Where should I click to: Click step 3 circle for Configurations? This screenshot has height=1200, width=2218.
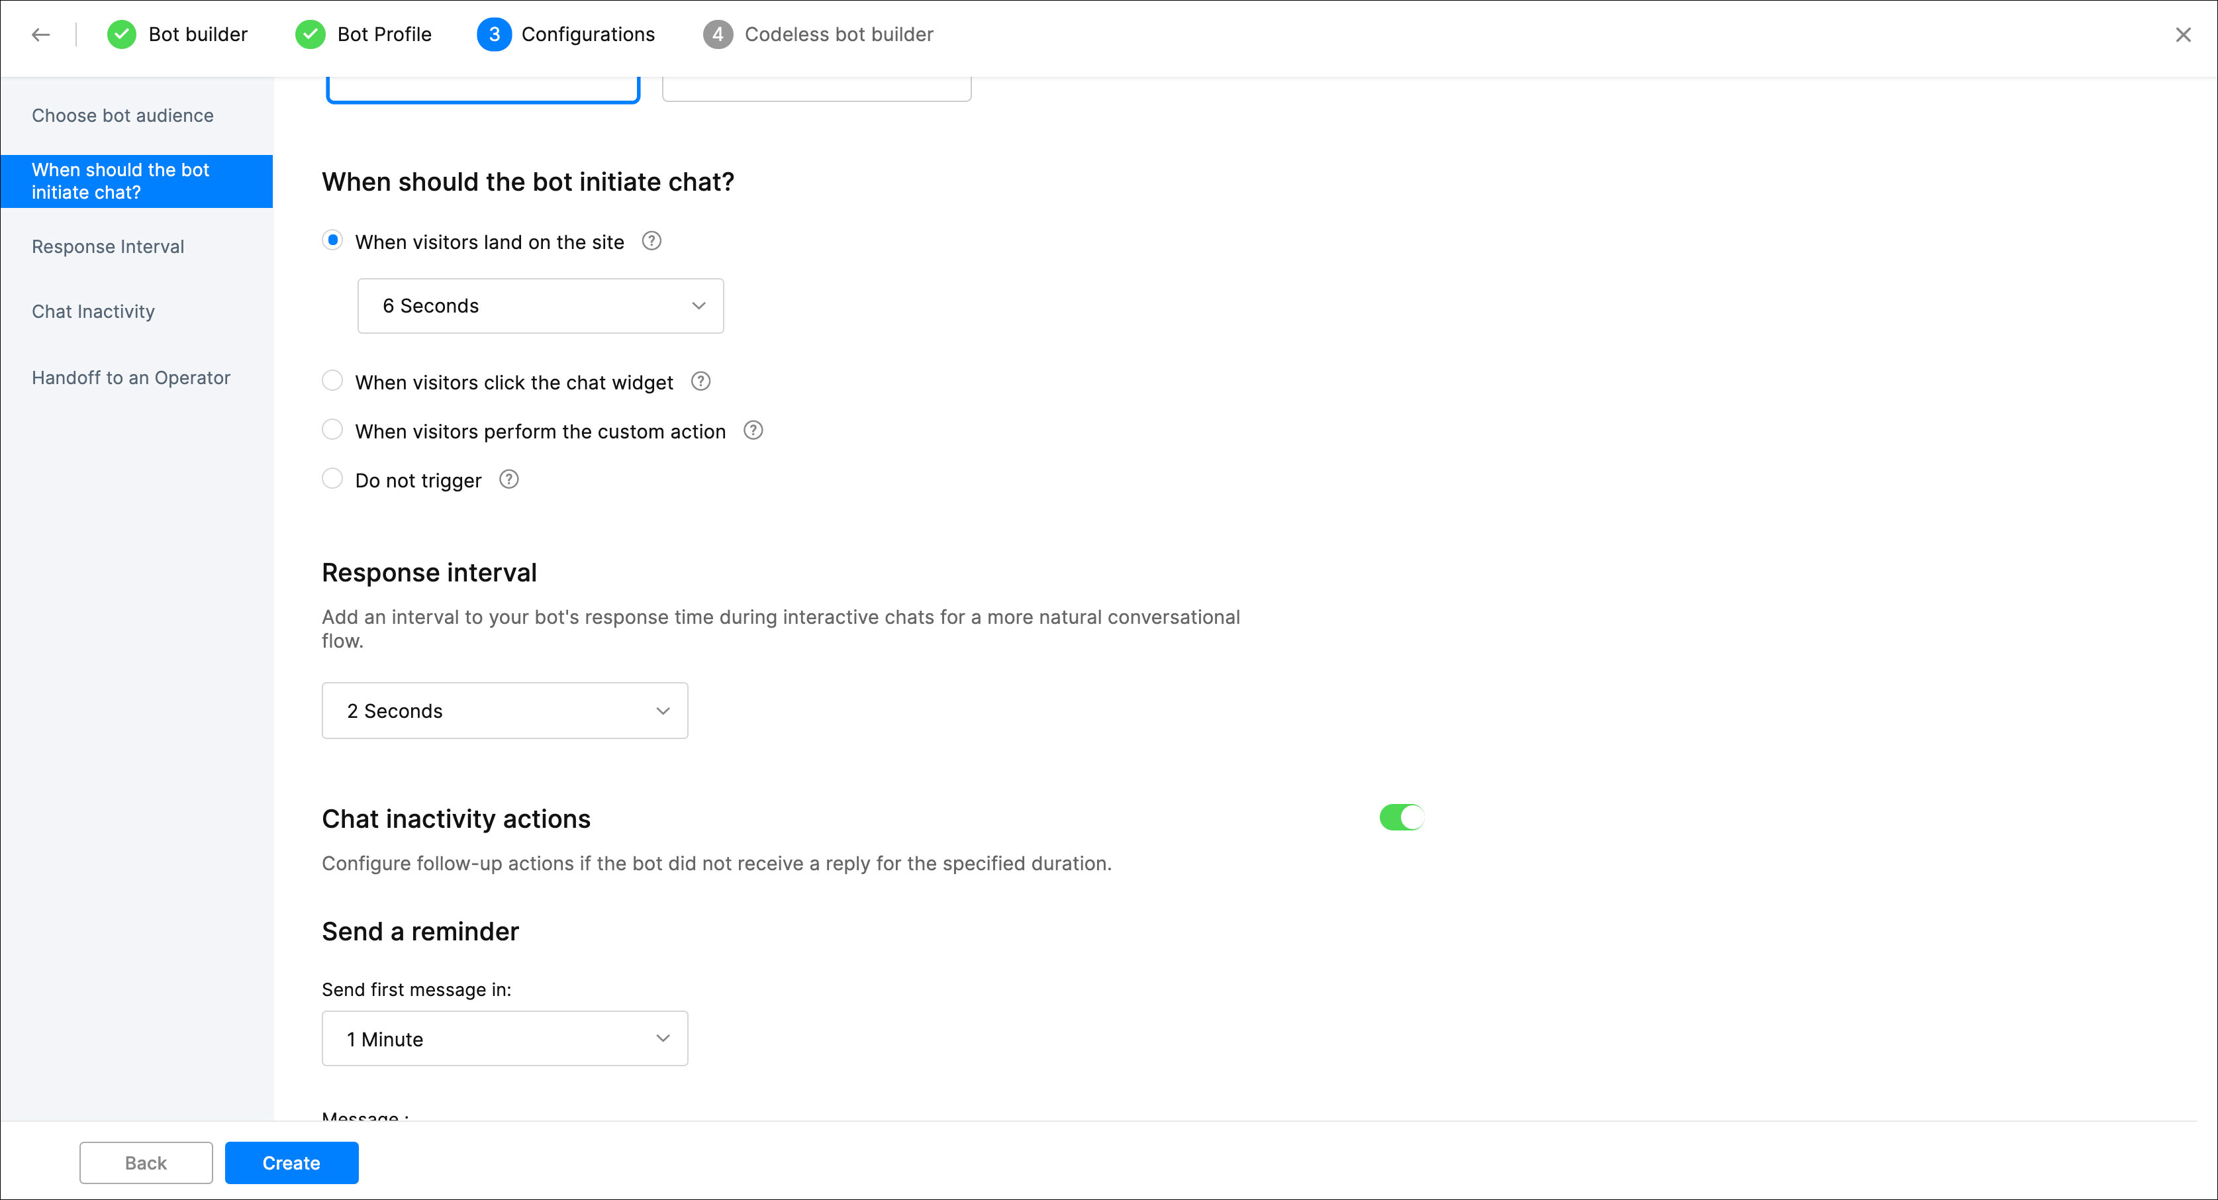click(494, 34)
